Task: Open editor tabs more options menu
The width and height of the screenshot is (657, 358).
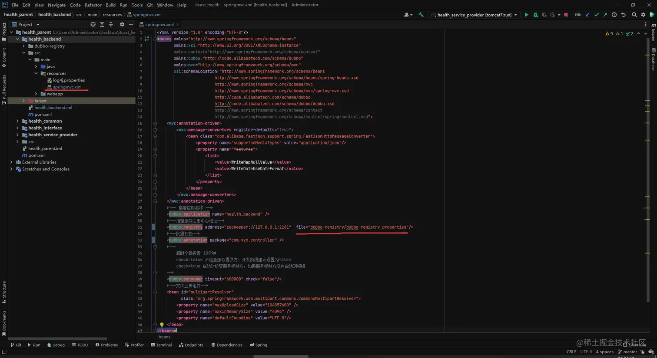Action: click(646, 25)
